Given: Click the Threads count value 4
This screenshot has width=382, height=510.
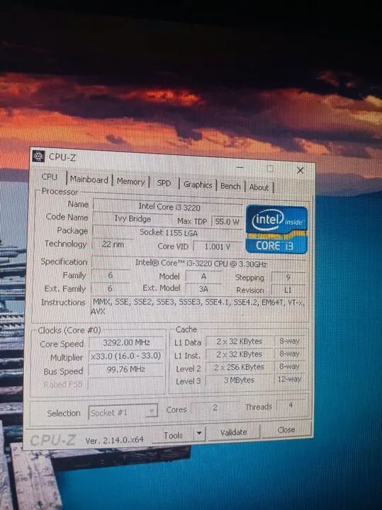Looking at the screenshot, I should pos(291,405).
